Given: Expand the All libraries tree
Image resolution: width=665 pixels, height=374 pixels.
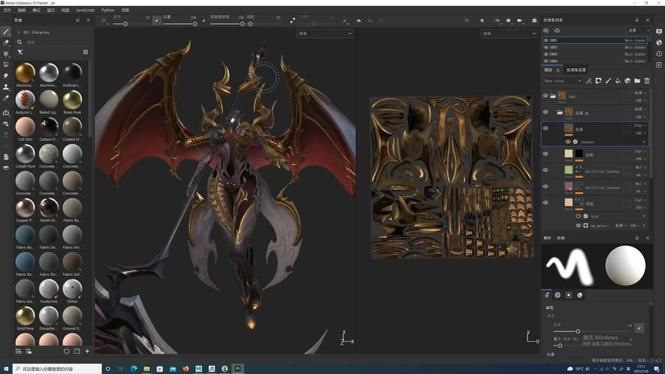Looking at the screenshot, I should point(19,32).
